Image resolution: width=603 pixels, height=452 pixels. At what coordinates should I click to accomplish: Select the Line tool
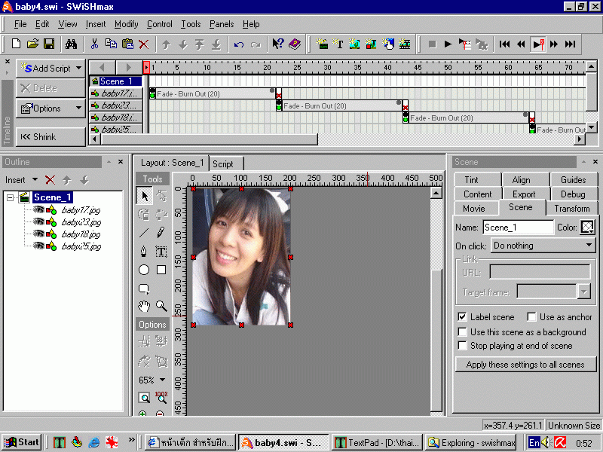[x=144, y=233]
